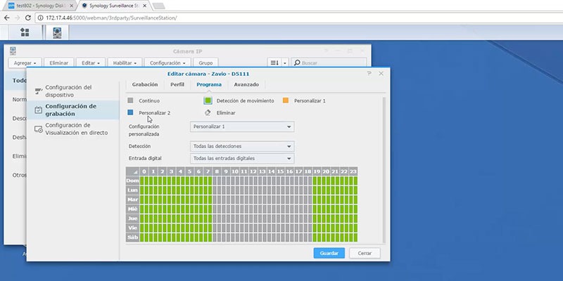
Task: Click the browser forward arrow
Action: 17,18
